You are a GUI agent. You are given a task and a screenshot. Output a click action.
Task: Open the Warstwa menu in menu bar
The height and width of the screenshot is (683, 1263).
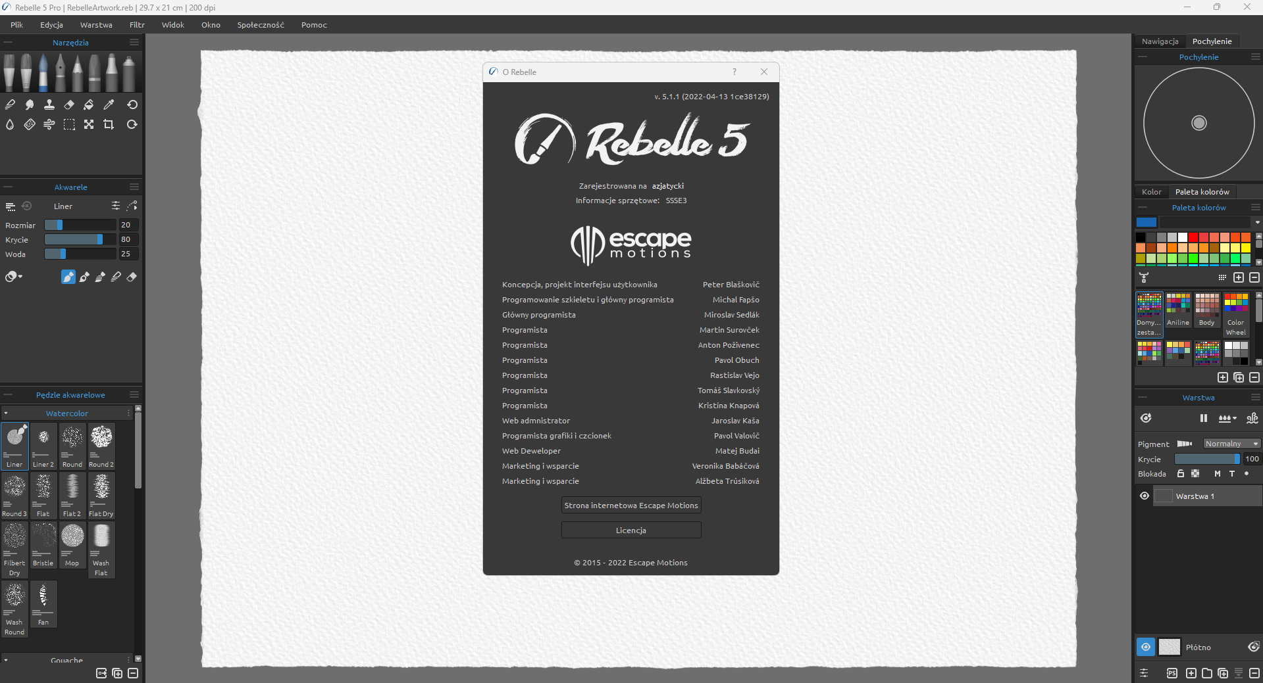(96, 25)
